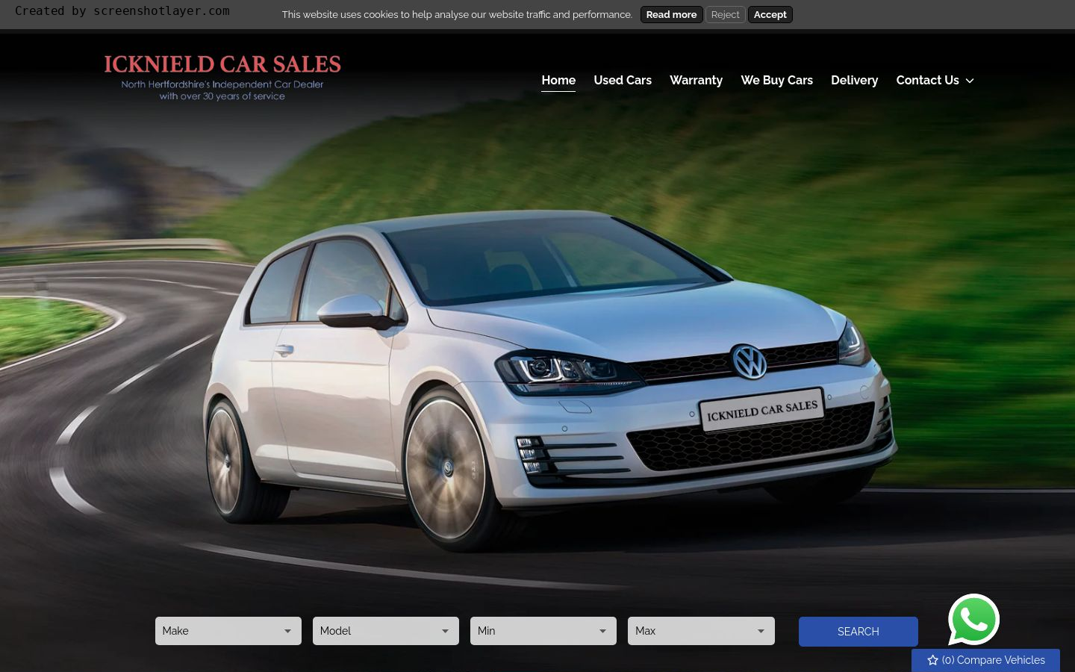Open the Make dropdown
Screen dimensions: 1075x672
pos(228,631)
